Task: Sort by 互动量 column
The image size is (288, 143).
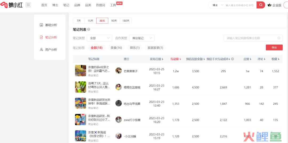Action: [x=176, y=59]
